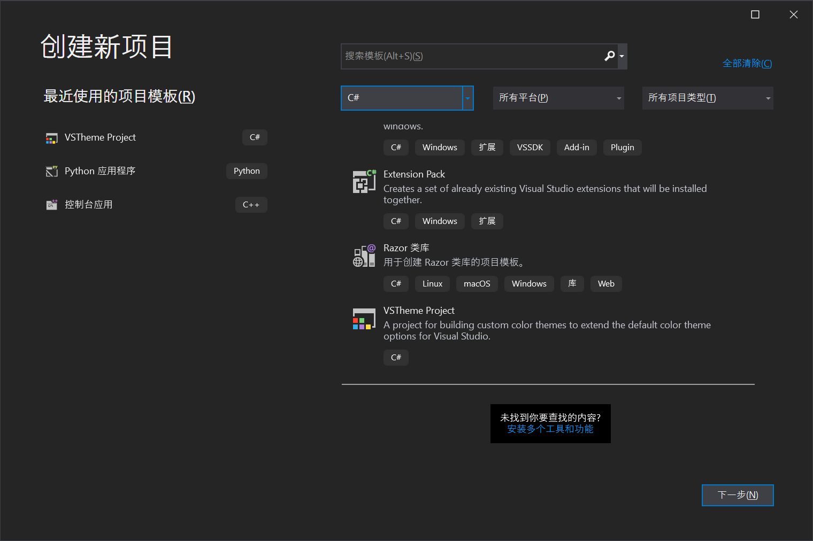Open the search history dropdown arrow

tap(622, 56)
